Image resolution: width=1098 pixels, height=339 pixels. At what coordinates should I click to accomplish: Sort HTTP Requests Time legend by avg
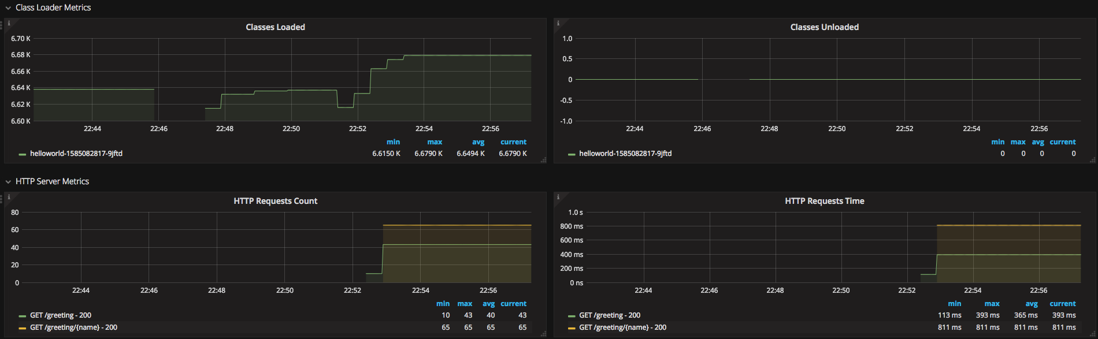tap(1032, 304)
